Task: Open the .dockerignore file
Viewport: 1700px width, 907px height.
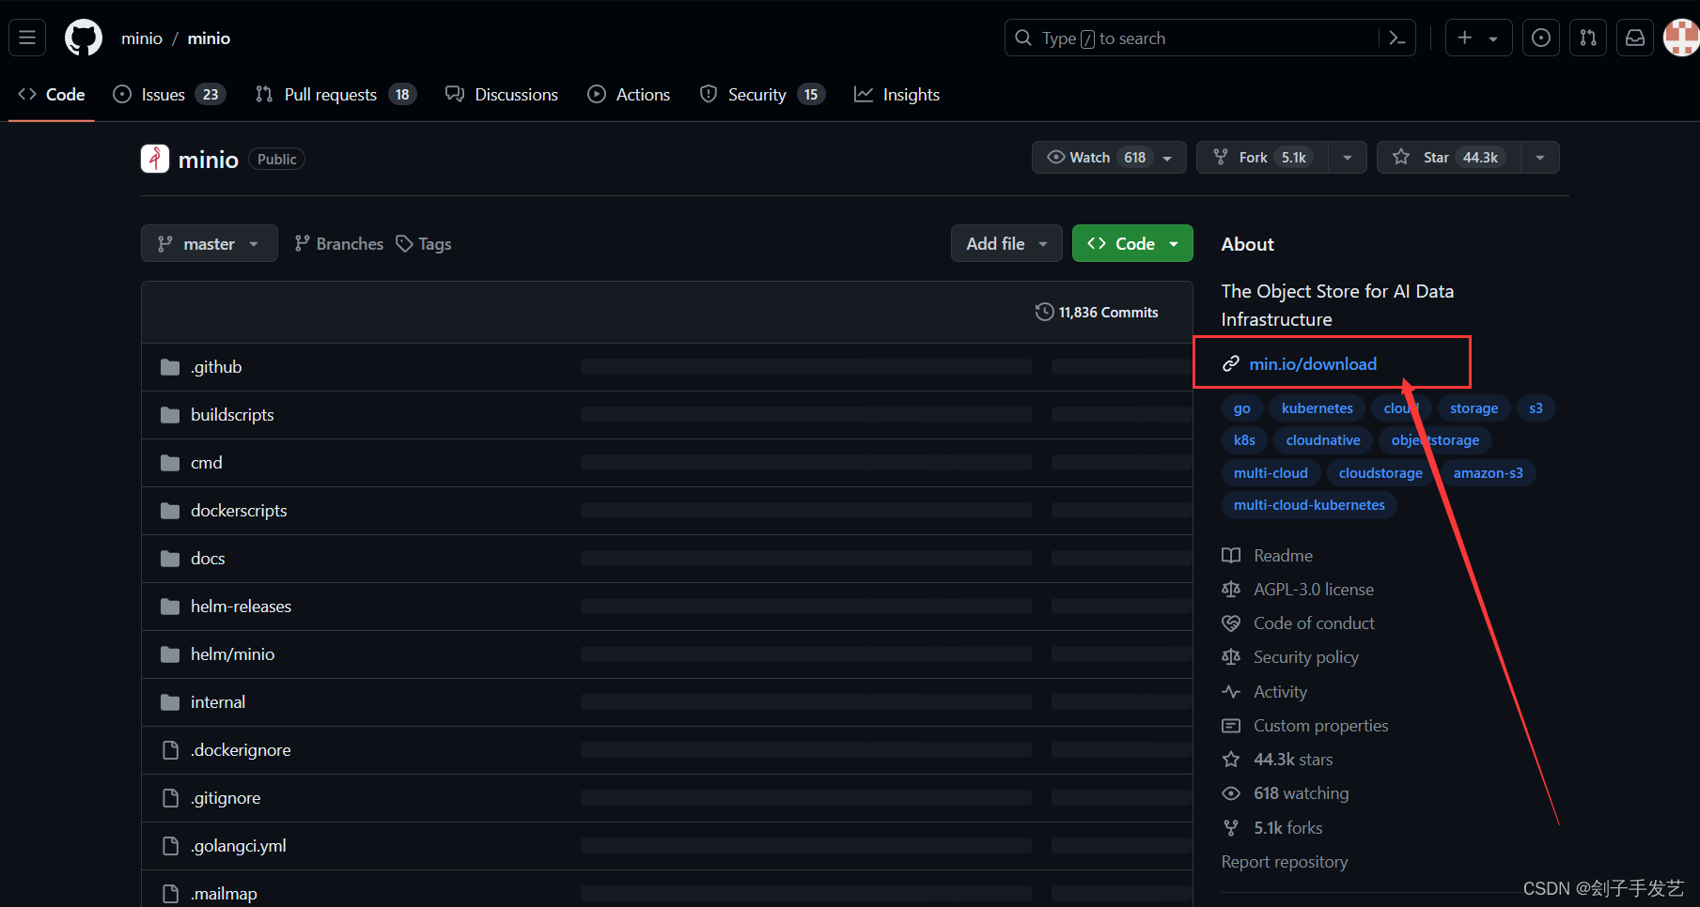Action: click(x=241, y=749)
